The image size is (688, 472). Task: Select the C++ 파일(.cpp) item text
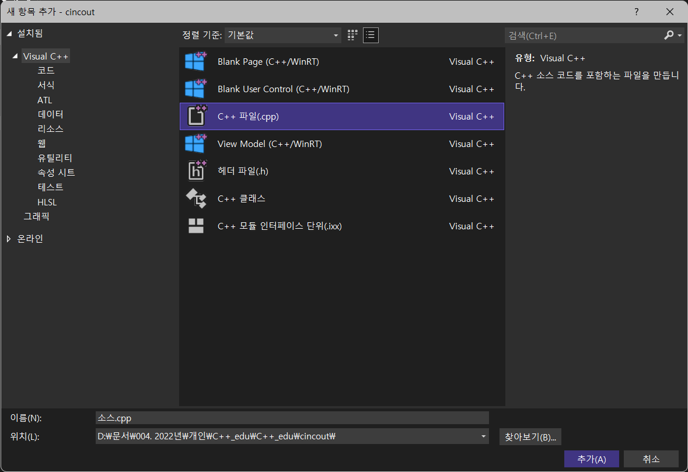point(249,117)
